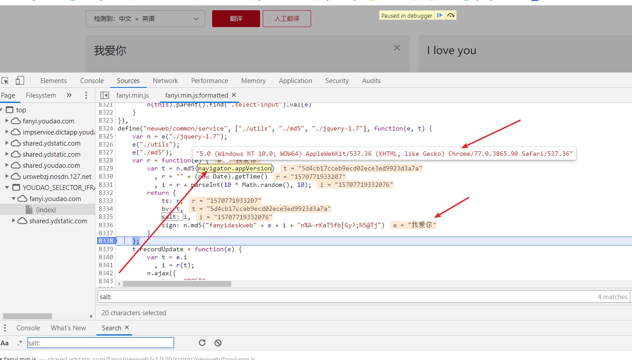Screen dimensions: 632x360
Task: Select the (index) file
Action: [x=46, y=210]
